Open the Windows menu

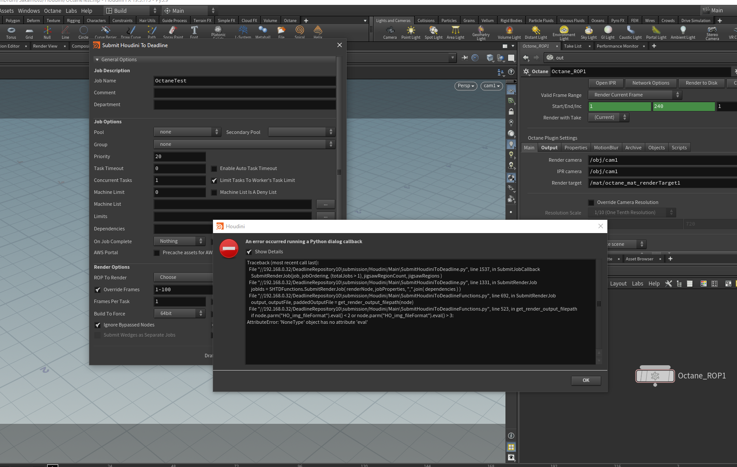tap(29, 11)
